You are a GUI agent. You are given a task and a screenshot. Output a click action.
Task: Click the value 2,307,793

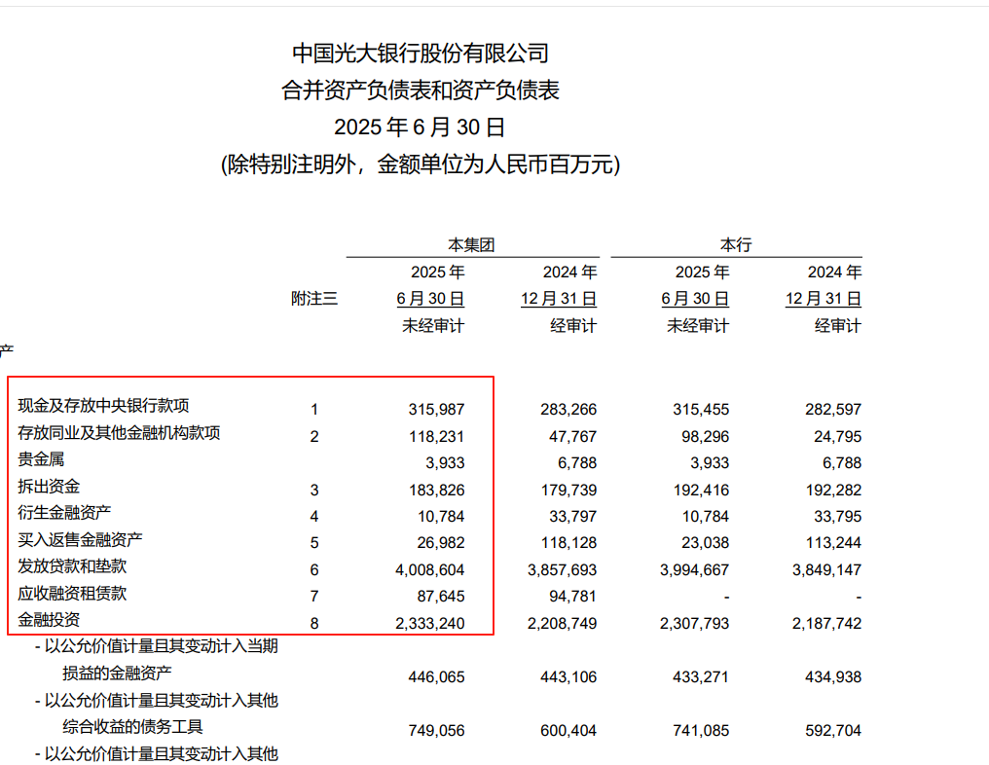click(x=694, y=624)
